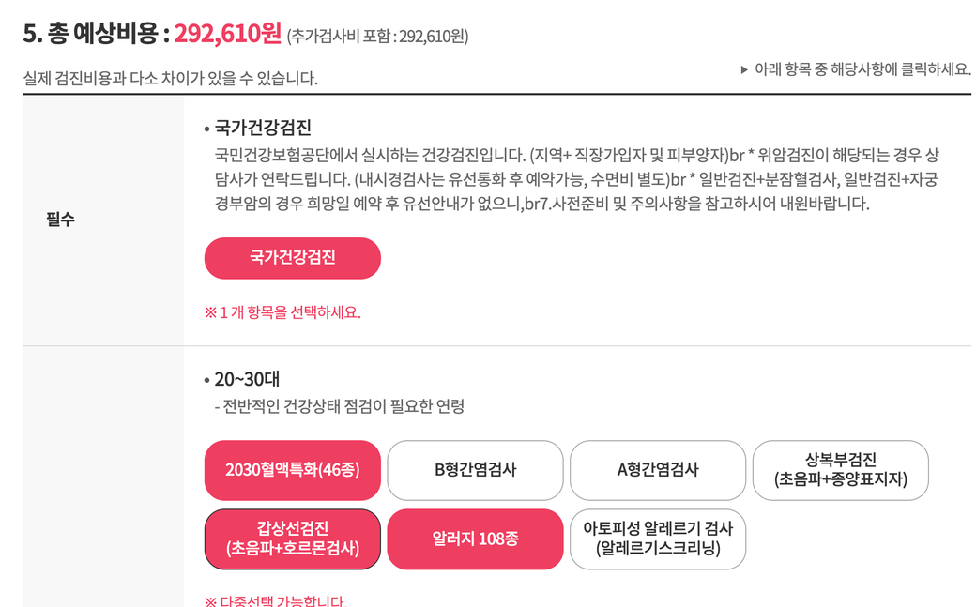
Task: Enable 상복부검진(초음파+종양표지자) option
Action: [x=840, y=470]
